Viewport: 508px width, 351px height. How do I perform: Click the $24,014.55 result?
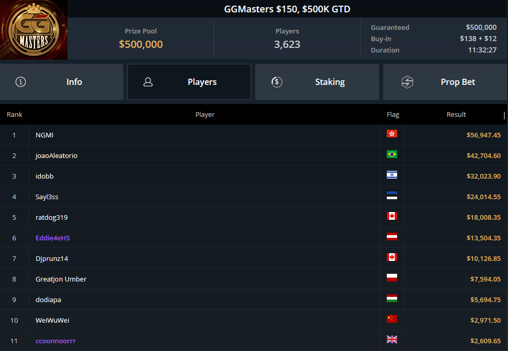coord(483,197)
